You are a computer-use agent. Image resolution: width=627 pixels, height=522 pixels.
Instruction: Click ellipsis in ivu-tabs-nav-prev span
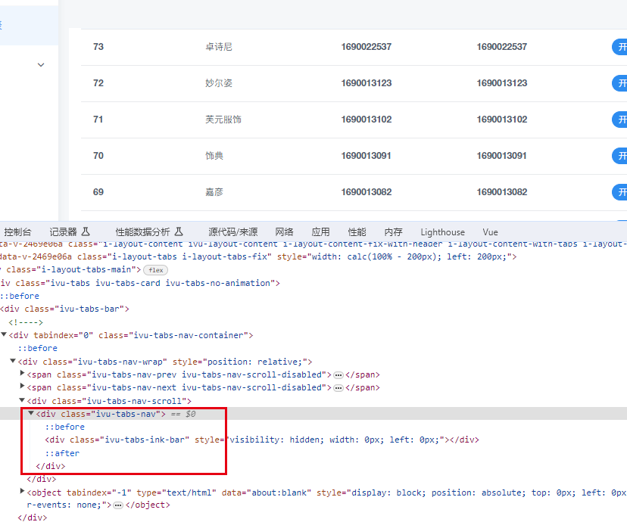(338, 374)
